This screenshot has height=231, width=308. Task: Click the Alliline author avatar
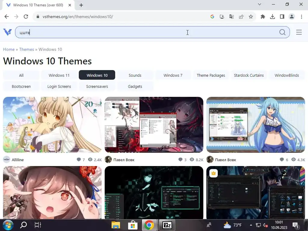tap(7, 159)
